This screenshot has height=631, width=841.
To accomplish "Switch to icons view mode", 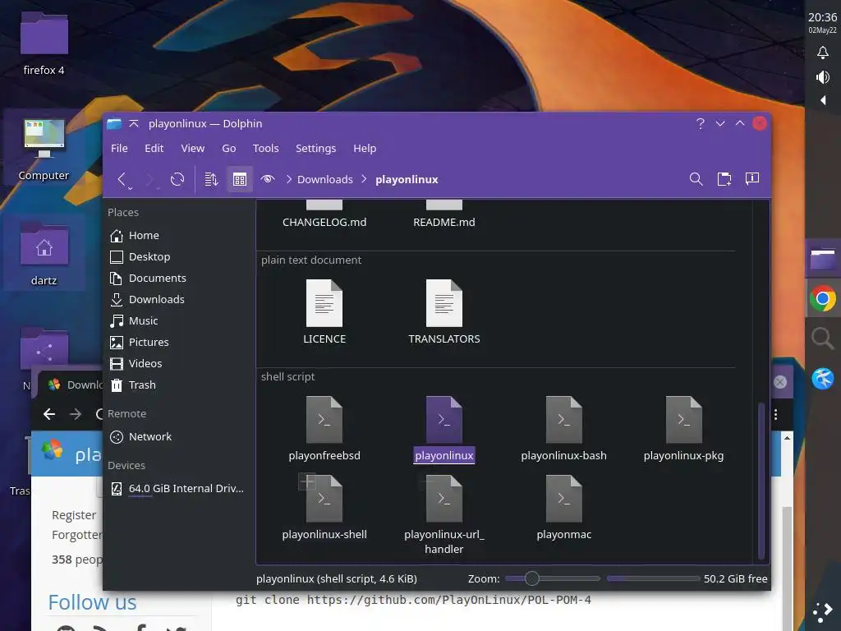I will (240, 179).
